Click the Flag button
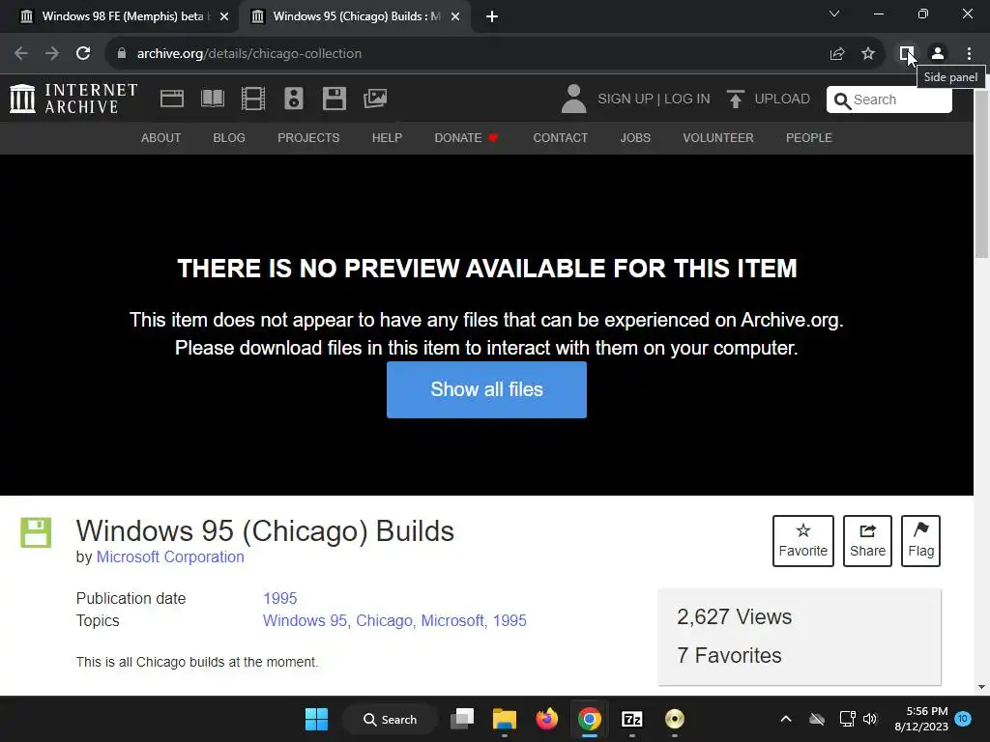Screen dimensions: 990x742 point(920,541)
